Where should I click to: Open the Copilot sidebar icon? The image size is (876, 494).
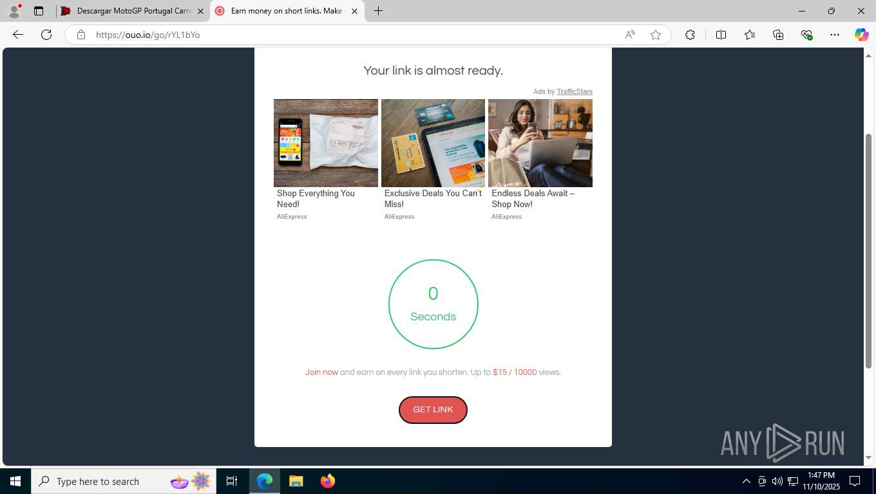862,35
